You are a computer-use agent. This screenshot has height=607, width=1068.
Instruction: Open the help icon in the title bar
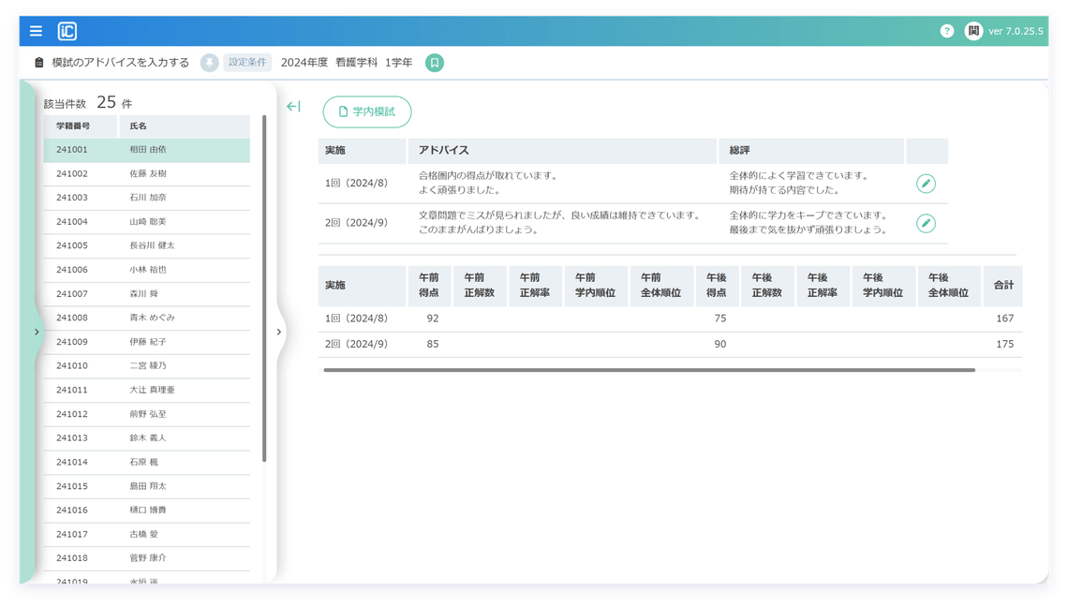(946, 30)
